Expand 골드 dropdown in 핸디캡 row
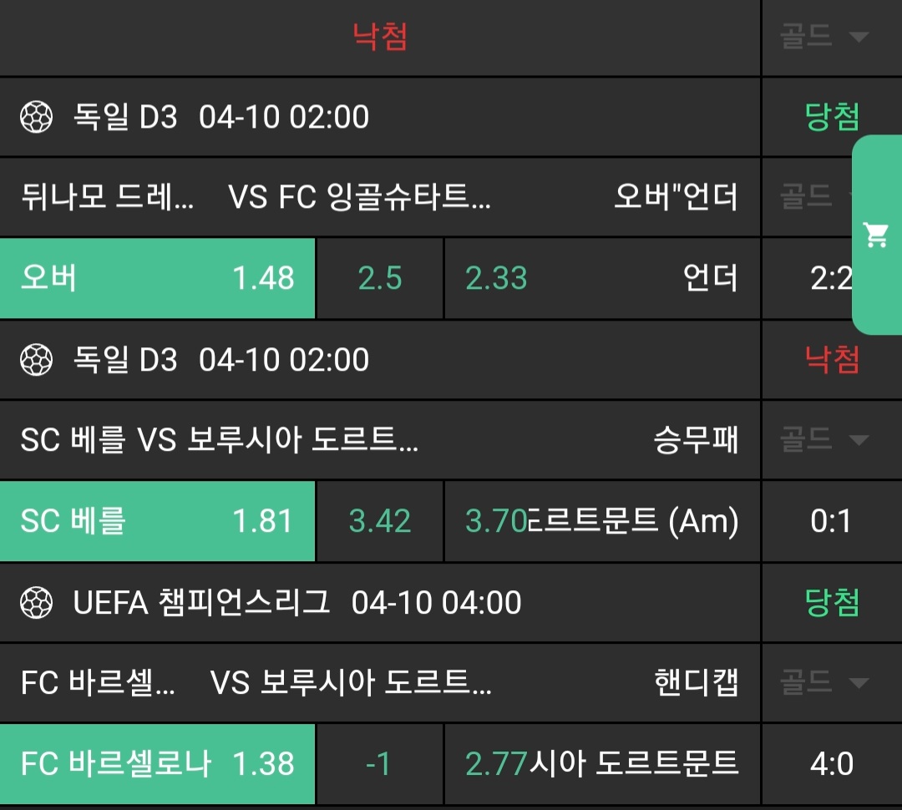 (824, 683)
